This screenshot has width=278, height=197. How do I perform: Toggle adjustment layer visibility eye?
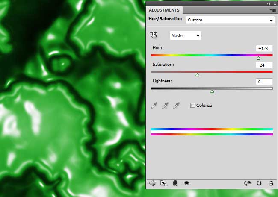[186, 183]
